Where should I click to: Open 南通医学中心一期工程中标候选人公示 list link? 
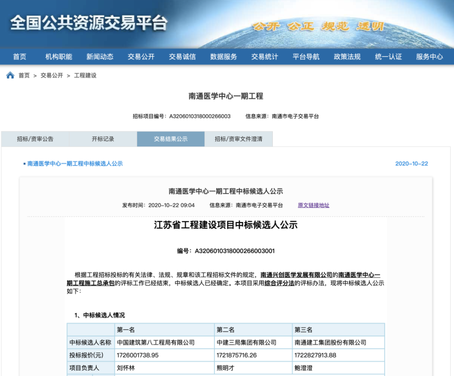pyautogui.click(x=75, y=164)
